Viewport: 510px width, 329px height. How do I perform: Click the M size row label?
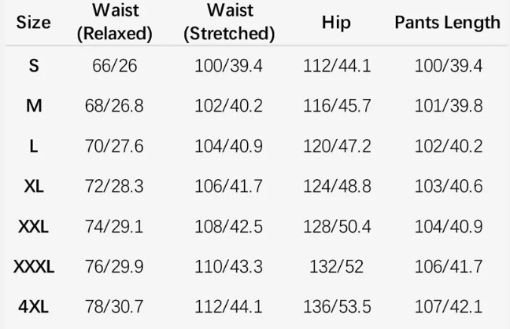[34, 106]
